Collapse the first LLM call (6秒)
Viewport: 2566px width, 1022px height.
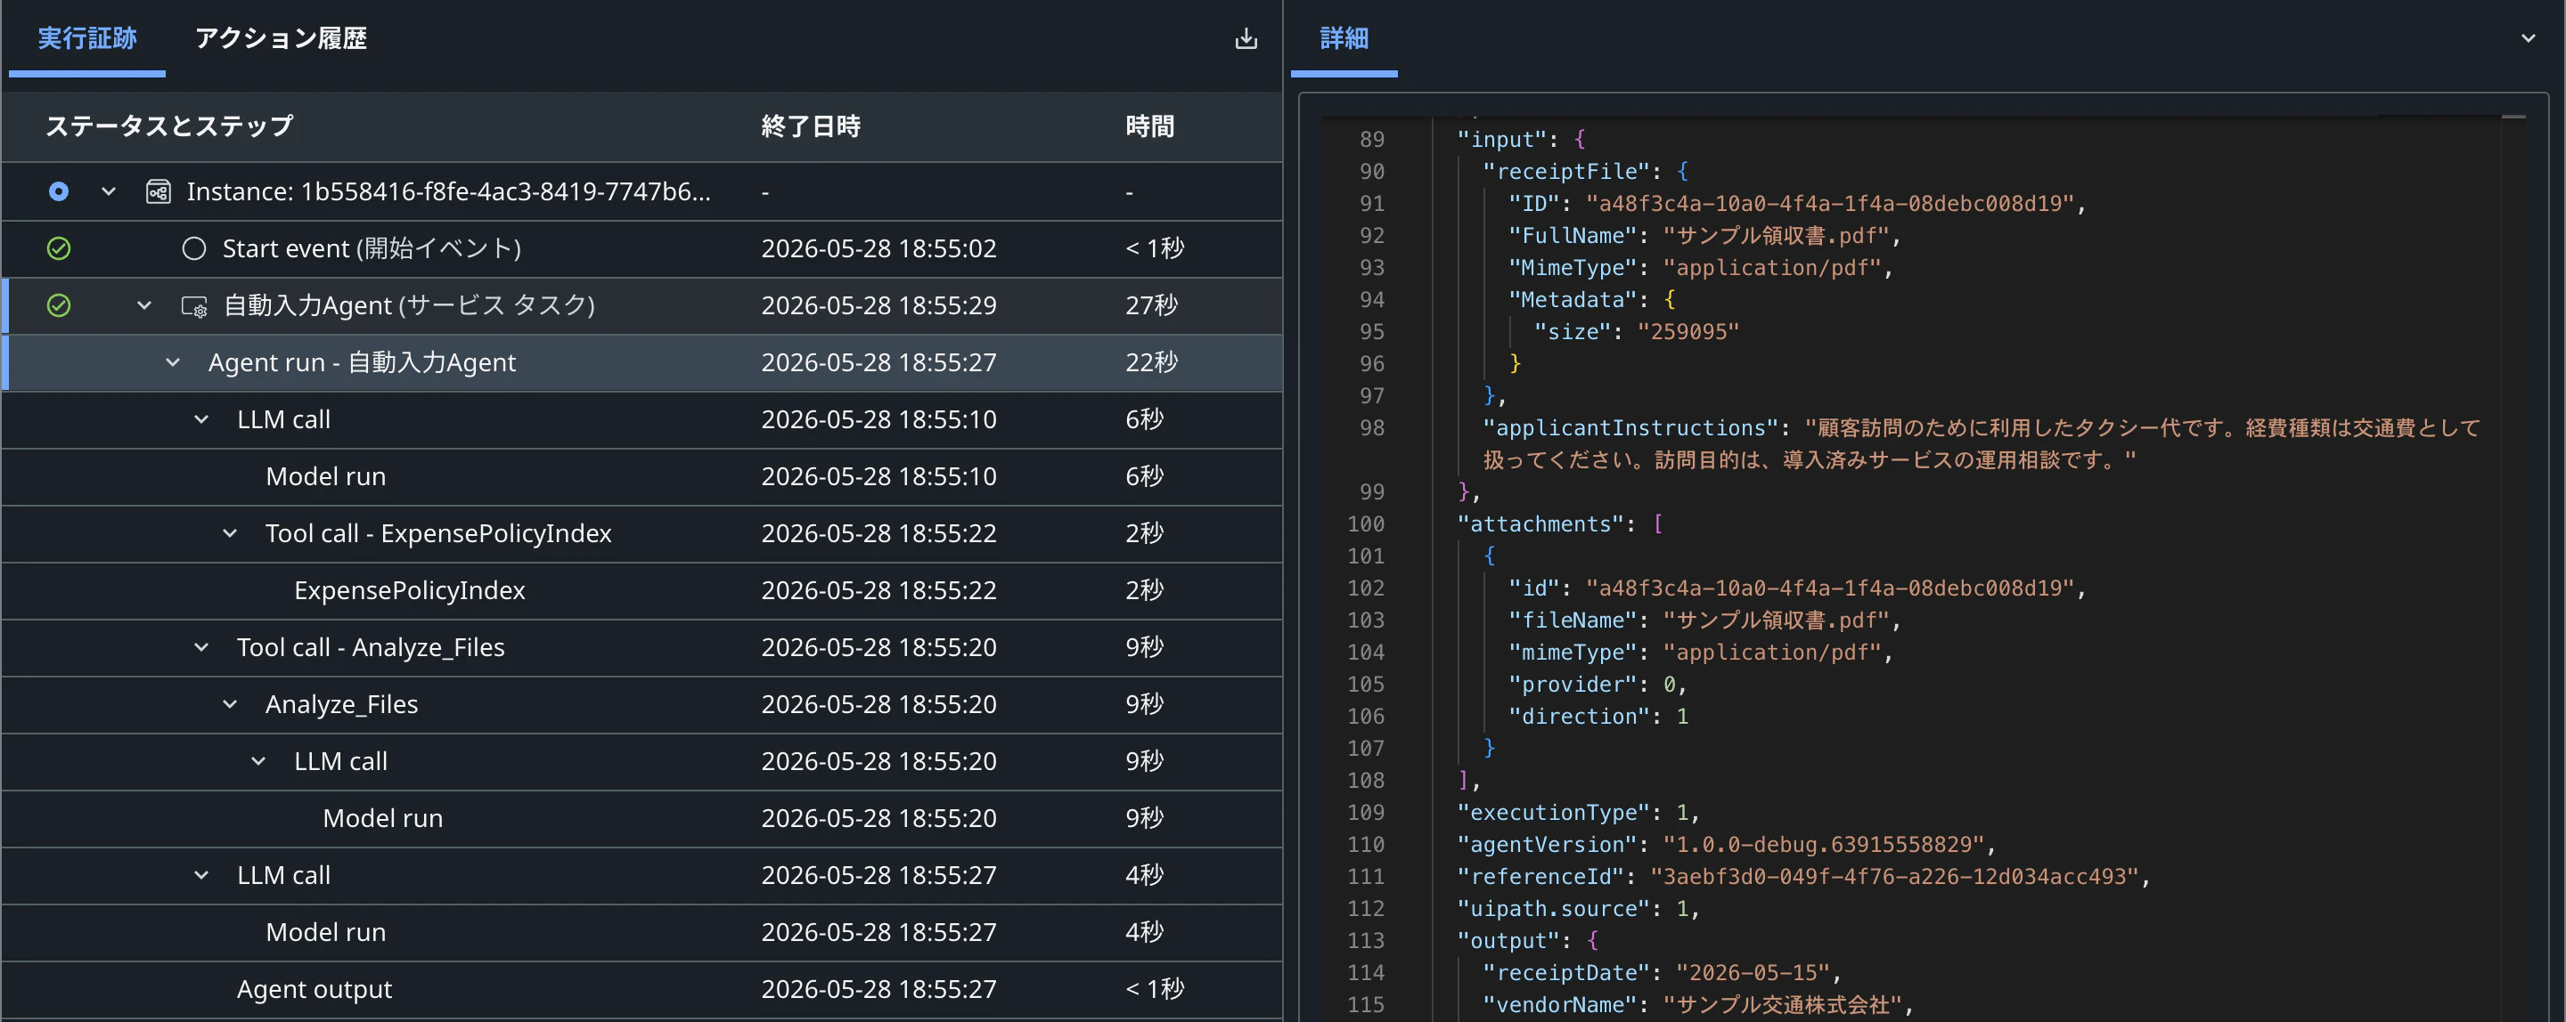[x=201, y=420]
